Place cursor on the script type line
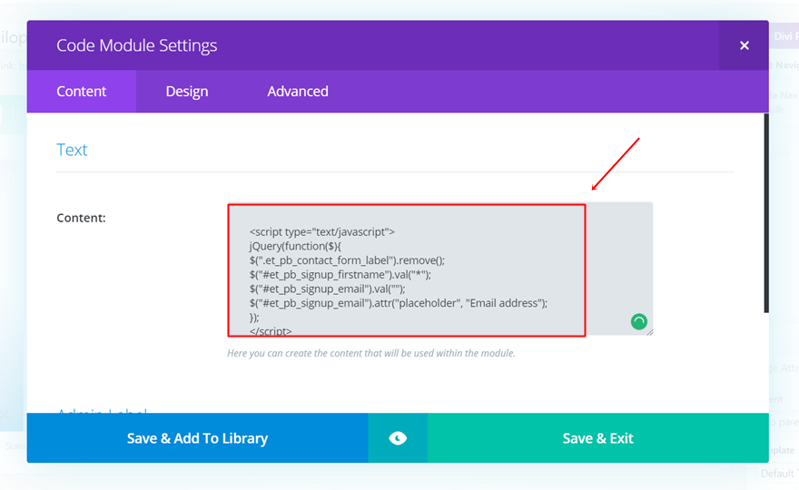 click(321, 231)
